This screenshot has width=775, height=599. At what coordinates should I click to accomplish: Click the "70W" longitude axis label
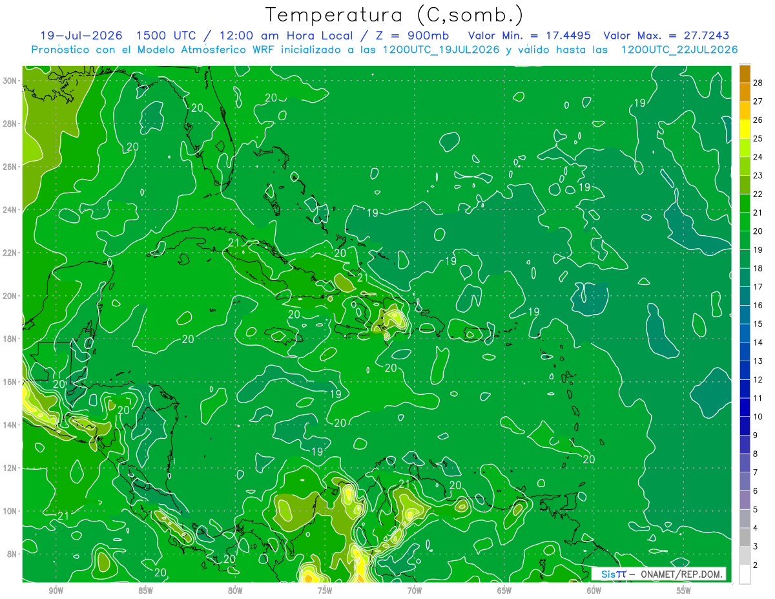click(415, 591)
